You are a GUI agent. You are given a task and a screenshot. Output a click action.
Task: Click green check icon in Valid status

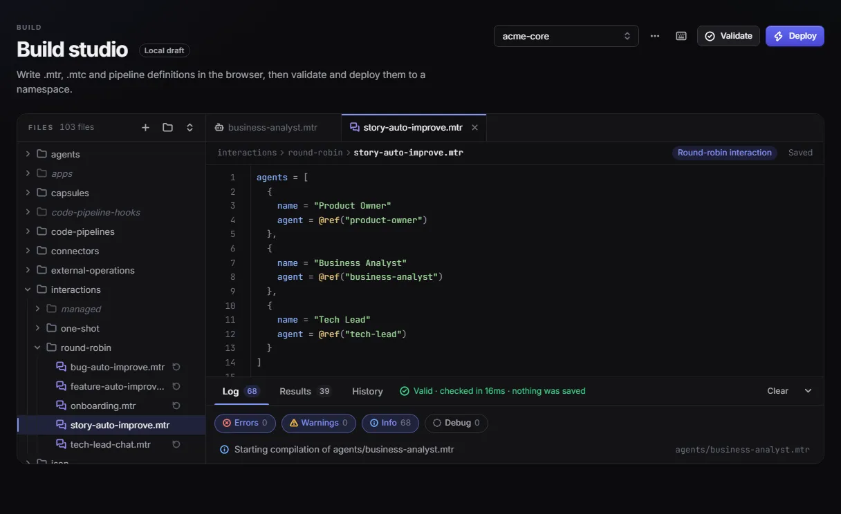click(x=405, y=391)
